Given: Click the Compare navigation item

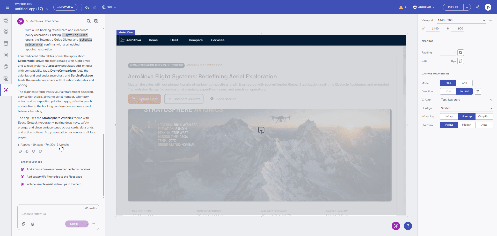Looking at the screenshot, I should click(196, 40).
